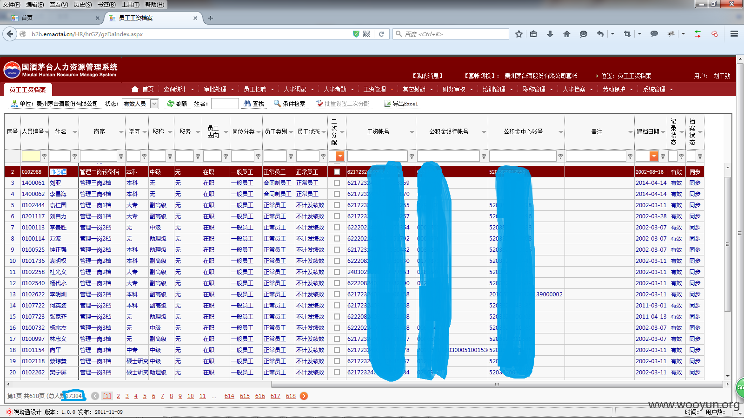The height and width of the screenshot is (418, 744).
Task: Open 建档日期 orange filter dropdown
Action: tap(654, 156)
